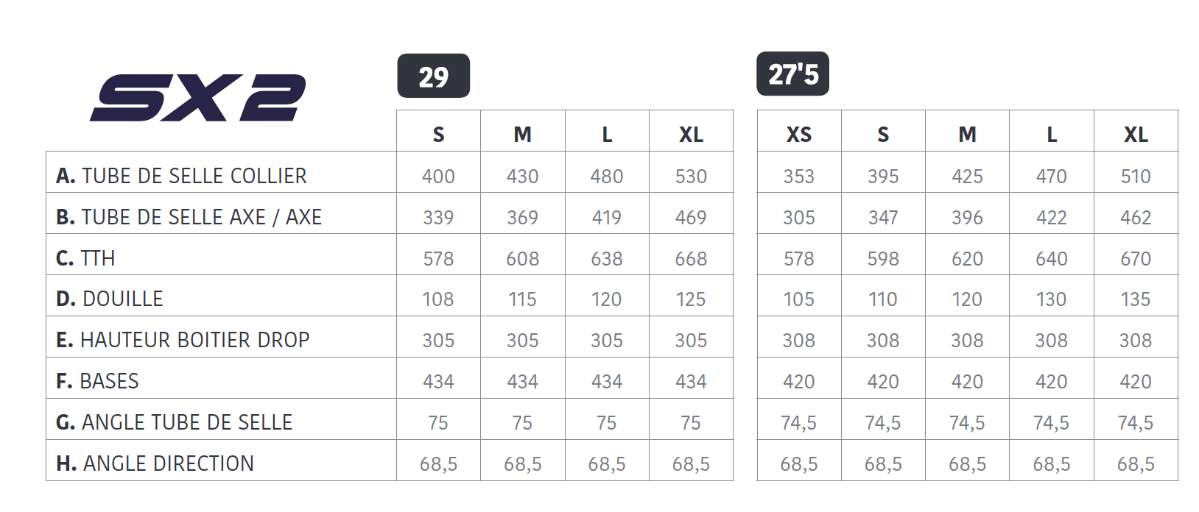Select the G. ANGLE TUBE DE SELLE label
The height and width of the screenshot is (512, 1199).
(x=174, y=422)
